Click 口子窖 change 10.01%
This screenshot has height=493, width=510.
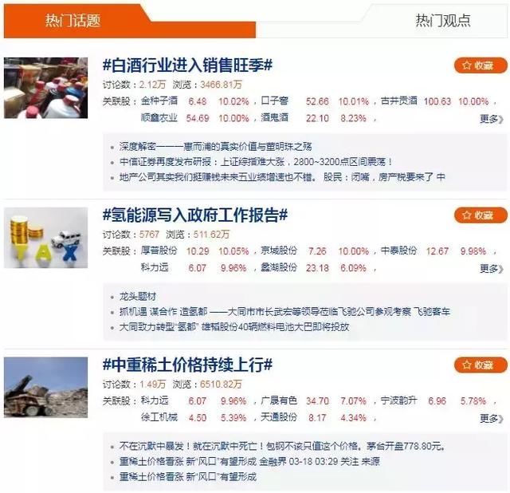tap(354, 101)
